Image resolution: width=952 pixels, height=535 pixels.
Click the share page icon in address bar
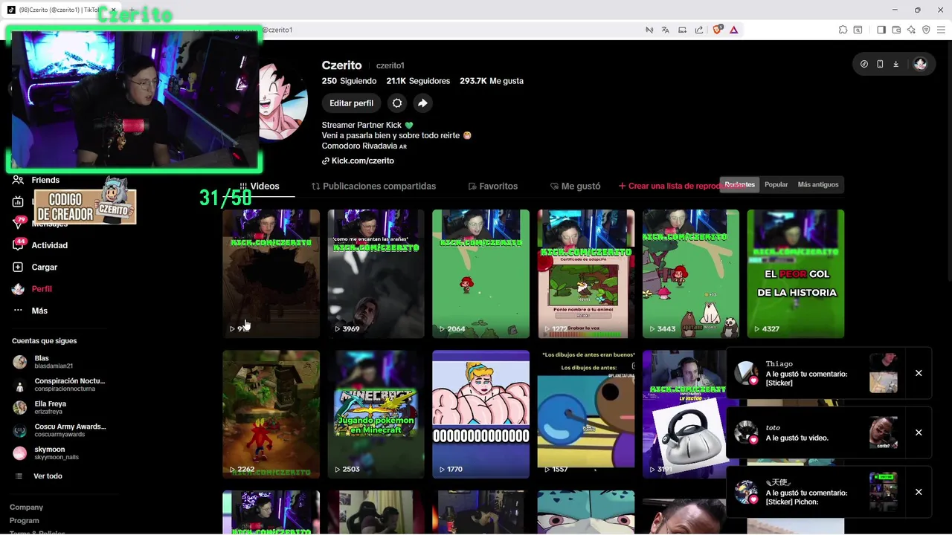(699, 30)
